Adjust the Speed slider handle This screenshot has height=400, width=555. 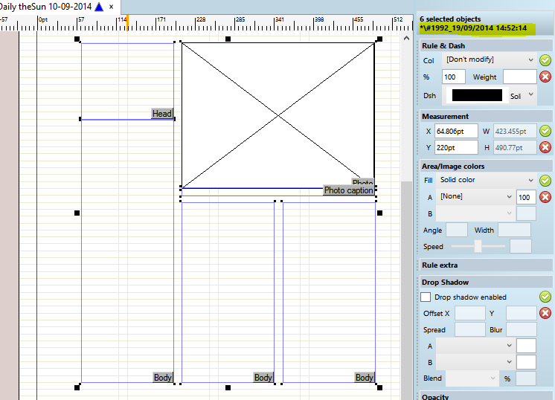478,246
